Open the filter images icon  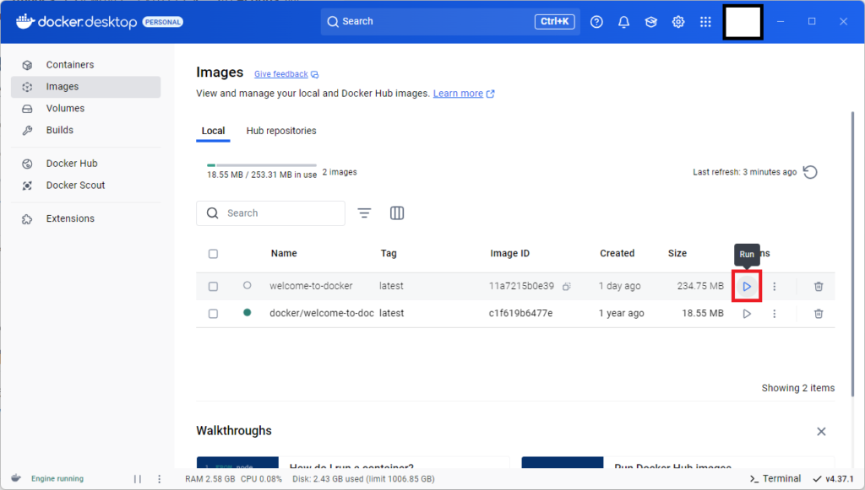(364, 213)
